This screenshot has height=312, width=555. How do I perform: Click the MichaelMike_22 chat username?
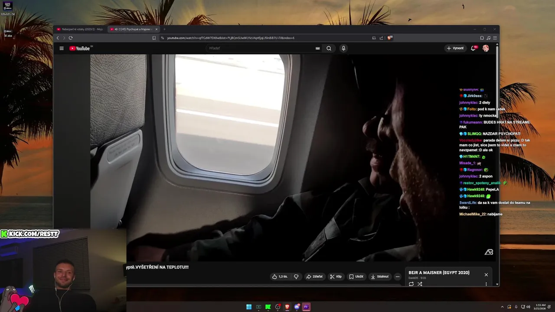(473, 214)
